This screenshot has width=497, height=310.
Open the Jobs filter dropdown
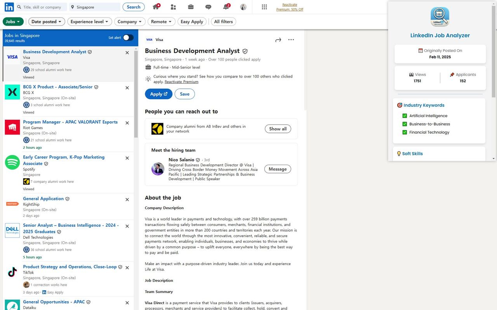[13, 22]
